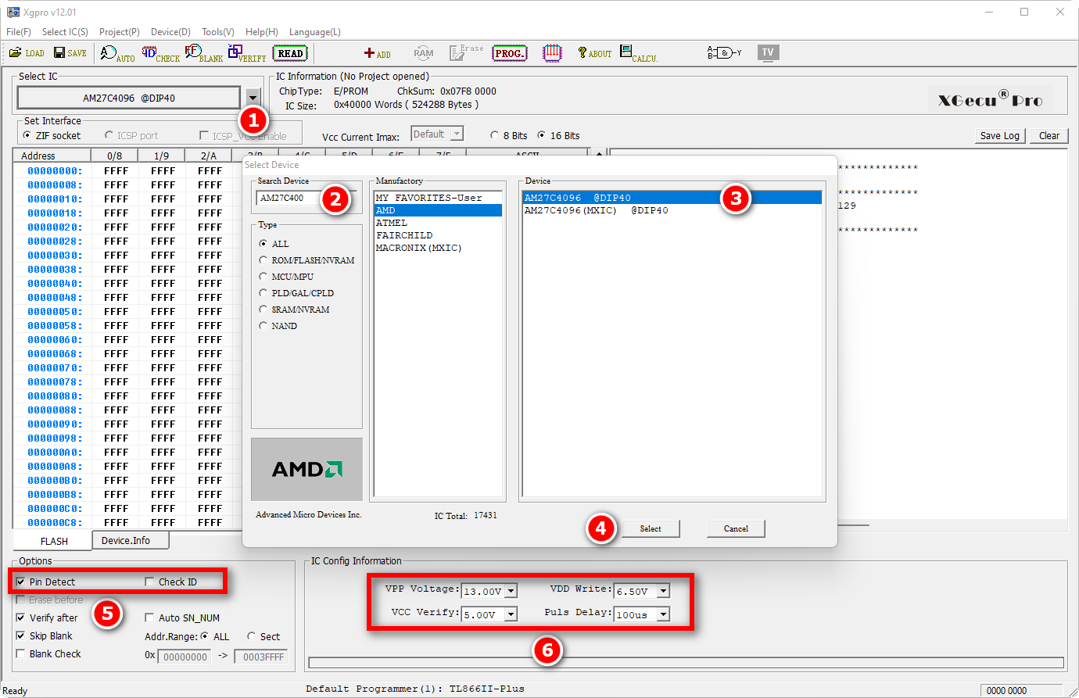The height and width of the screenshot is (698, 1079).
Task: Select AMD in Manufactory list
Action: [438, 210]
